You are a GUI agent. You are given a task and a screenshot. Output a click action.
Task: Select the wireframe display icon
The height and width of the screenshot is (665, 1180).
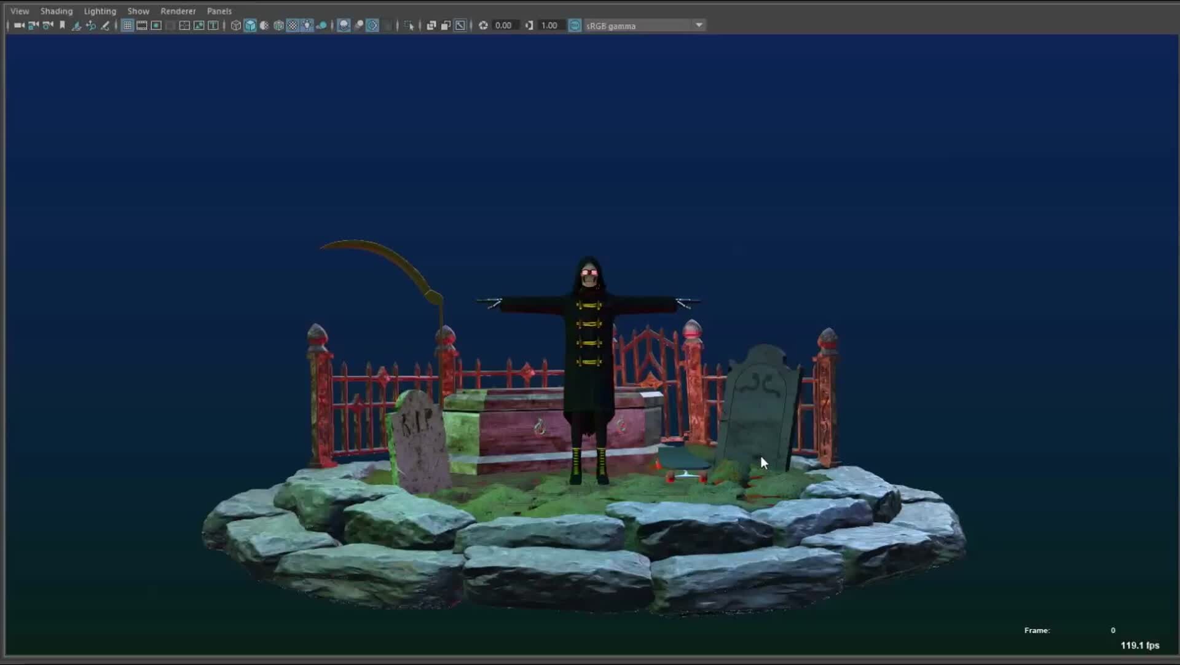[235, 25]
